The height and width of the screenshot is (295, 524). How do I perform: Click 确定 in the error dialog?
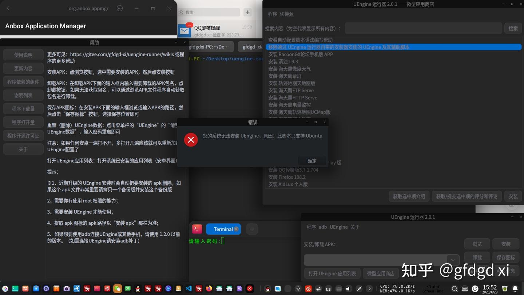coord(311,161)
